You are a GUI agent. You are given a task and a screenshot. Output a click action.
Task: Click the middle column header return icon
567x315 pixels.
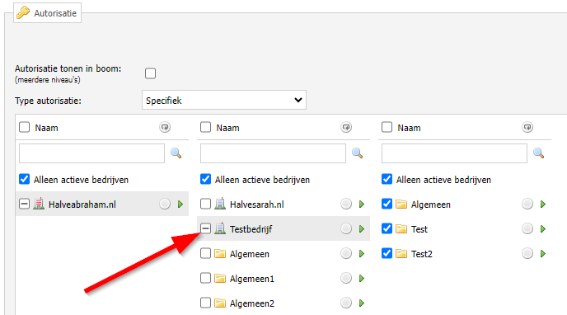346,127
